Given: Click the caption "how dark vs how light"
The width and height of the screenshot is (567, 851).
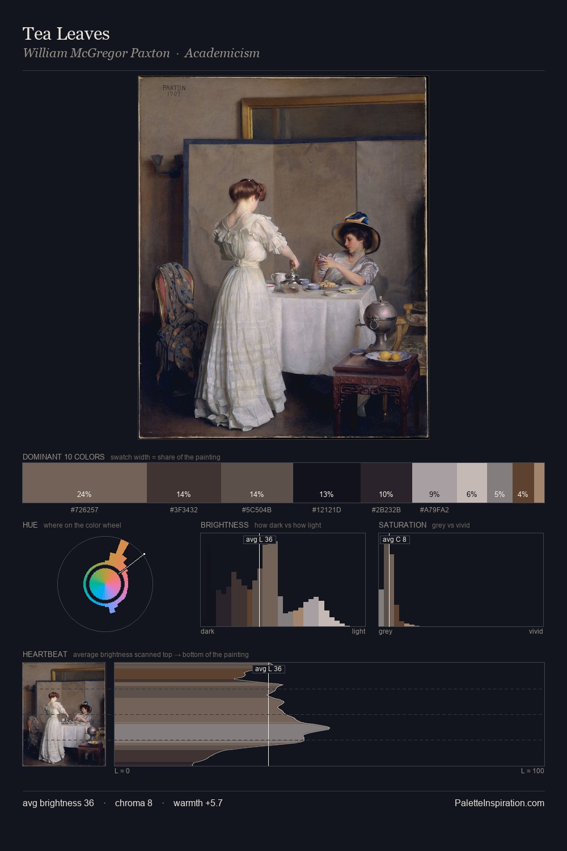Looking at the screenshot, I should click(x=288, y=525).
